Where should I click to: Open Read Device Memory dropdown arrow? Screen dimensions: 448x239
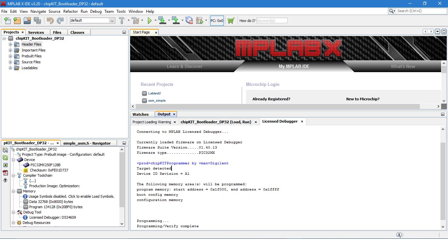click(182, 20)
